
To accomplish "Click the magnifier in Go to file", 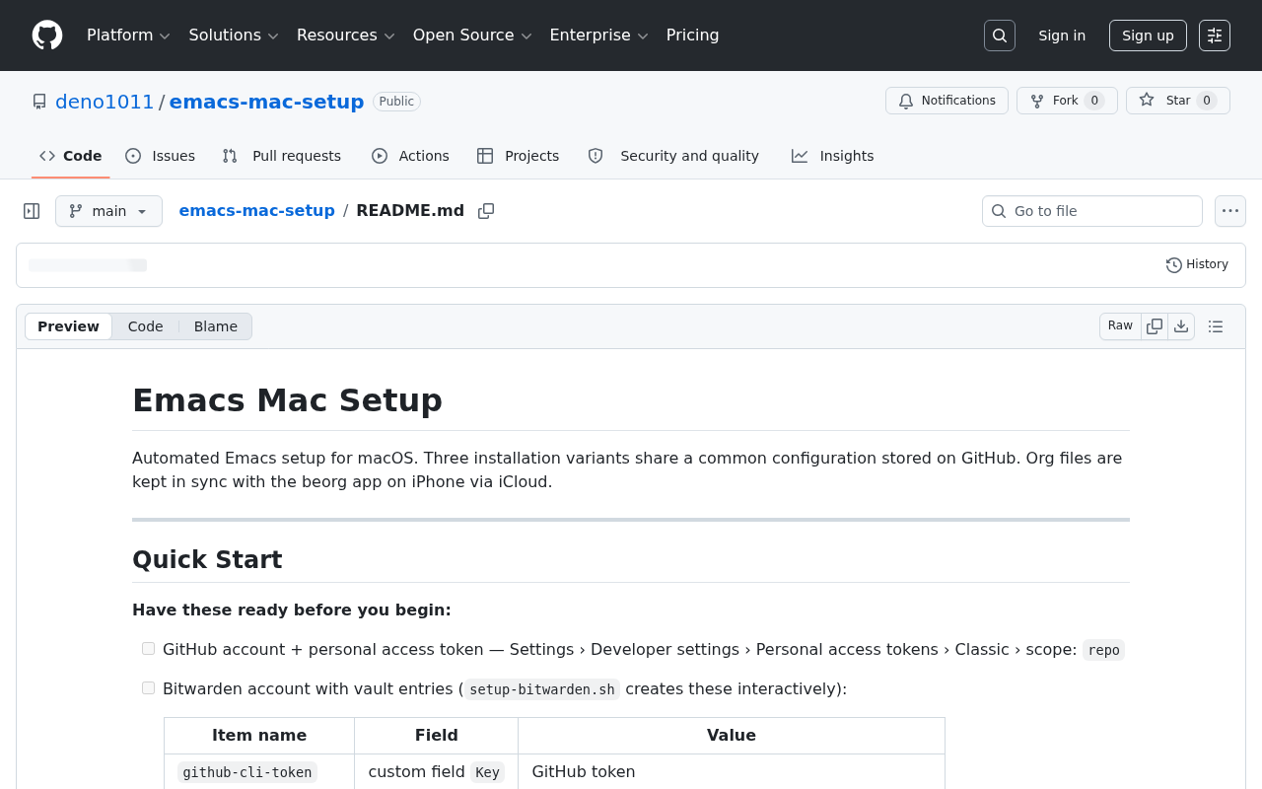I will [x=999, y=211].
